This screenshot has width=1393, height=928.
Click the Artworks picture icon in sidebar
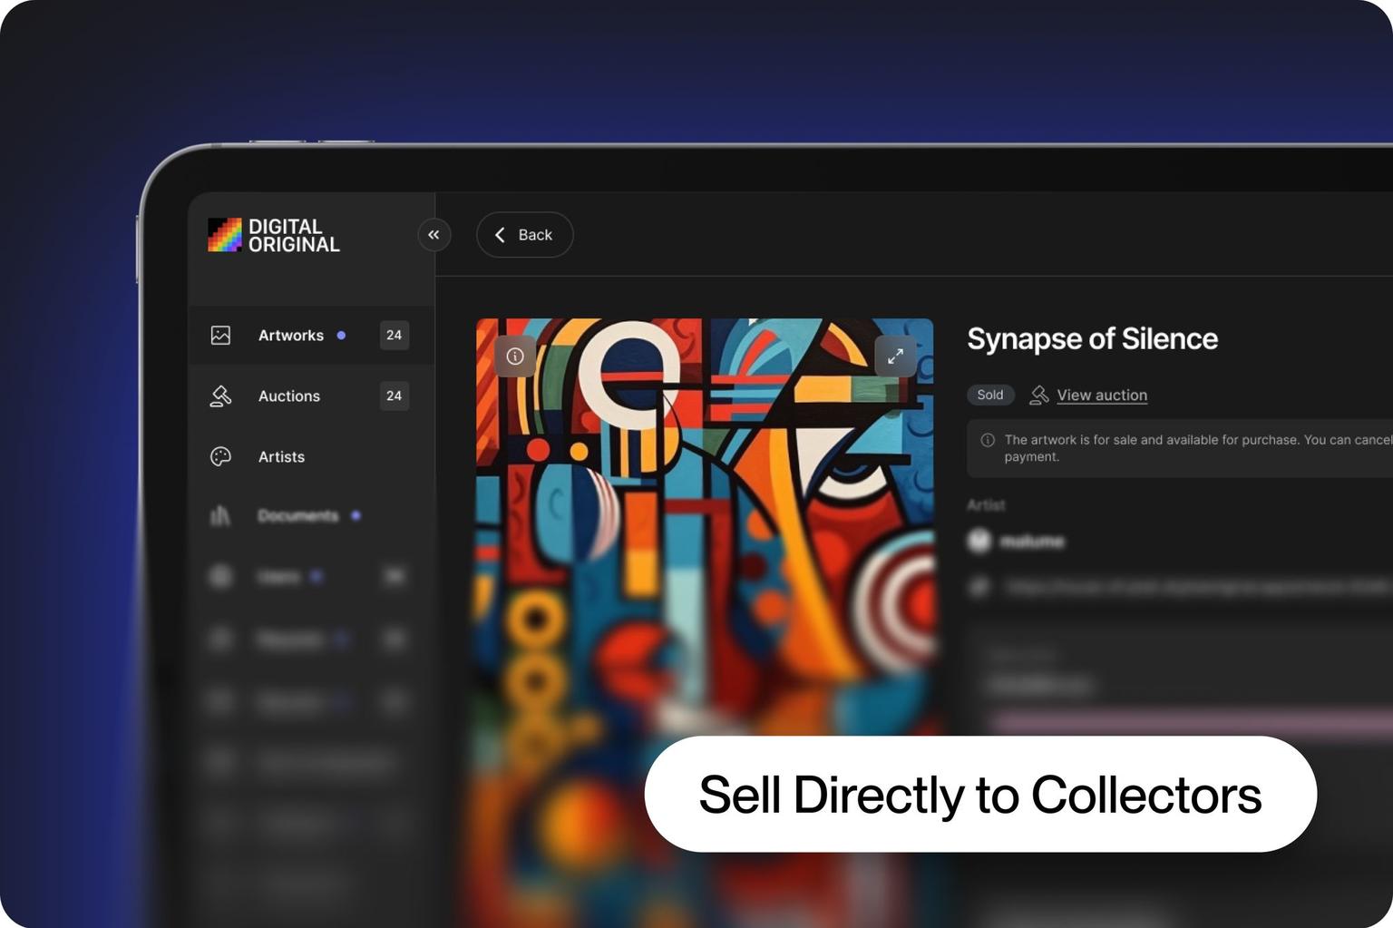point(220,336)
